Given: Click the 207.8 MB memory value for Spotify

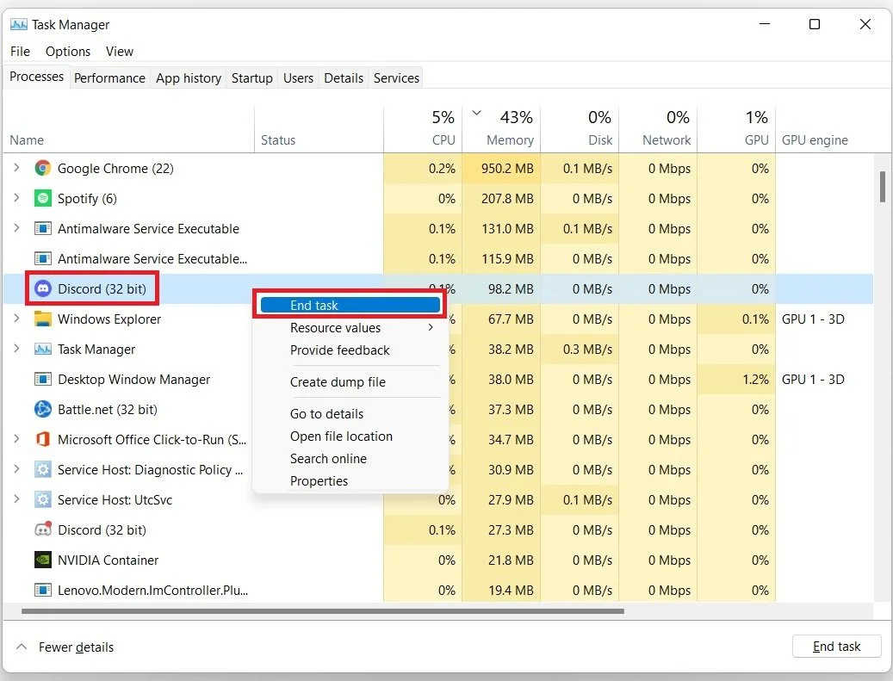Looking at the screenshot, I should pos(507,199).
